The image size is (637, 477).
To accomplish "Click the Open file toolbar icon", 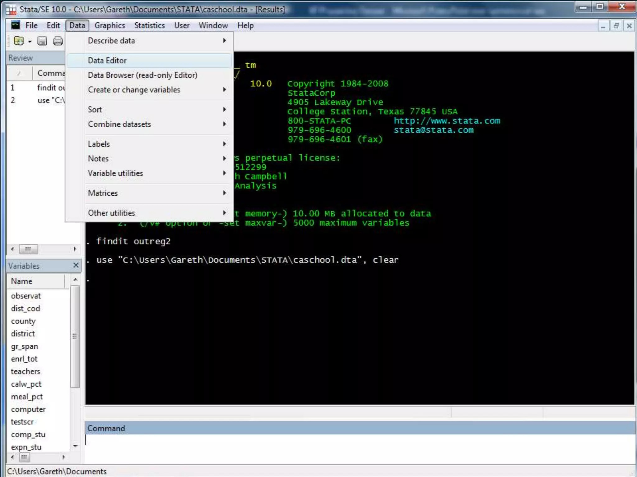I will [19, 41].
